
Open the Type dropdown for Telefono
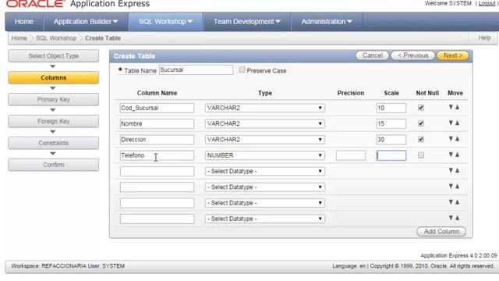(x=265, y=155)
